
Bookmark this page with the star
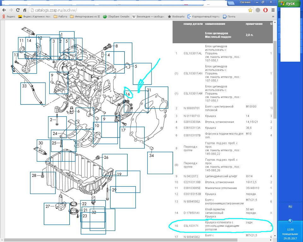pos(250,10)
